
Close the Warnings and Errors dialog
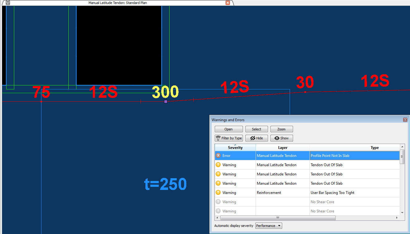pos(405,120)
